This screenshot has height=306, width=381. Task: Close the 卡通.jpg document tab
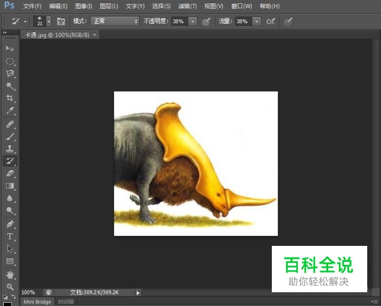tap(95, 35)
